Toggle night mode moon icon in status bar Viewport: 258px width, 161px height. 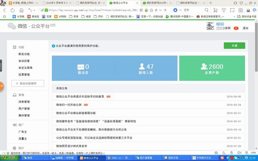[x=224, y=153]
